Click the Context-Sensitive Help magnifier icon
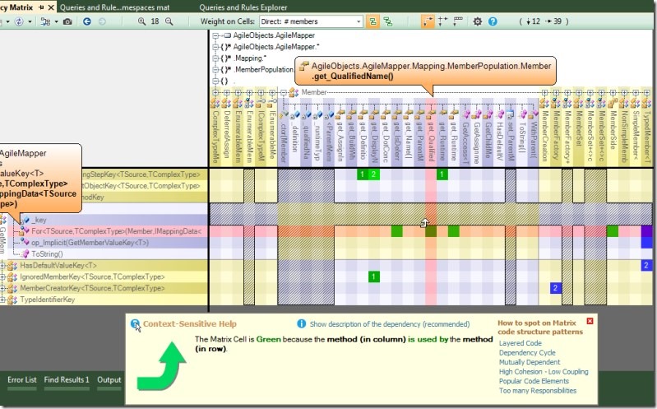The height and width of the screenshot is (409, 657). (136, 324)
